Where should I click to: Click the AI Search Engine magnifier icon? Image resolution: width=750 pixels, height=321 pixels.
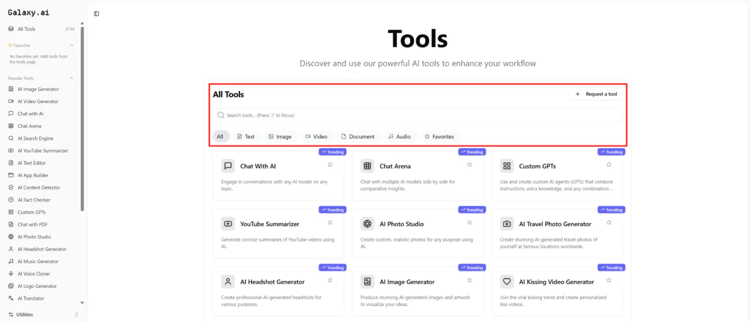click(x=11, y=139)
